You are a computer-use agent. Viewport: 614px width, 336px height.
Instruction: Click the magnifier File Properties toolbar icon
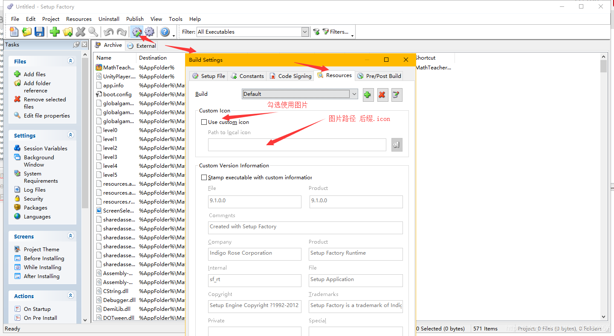[x=93, y=32]
